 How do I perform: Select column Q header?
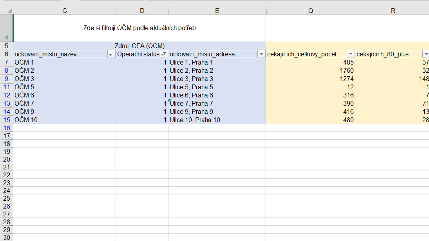310,11
